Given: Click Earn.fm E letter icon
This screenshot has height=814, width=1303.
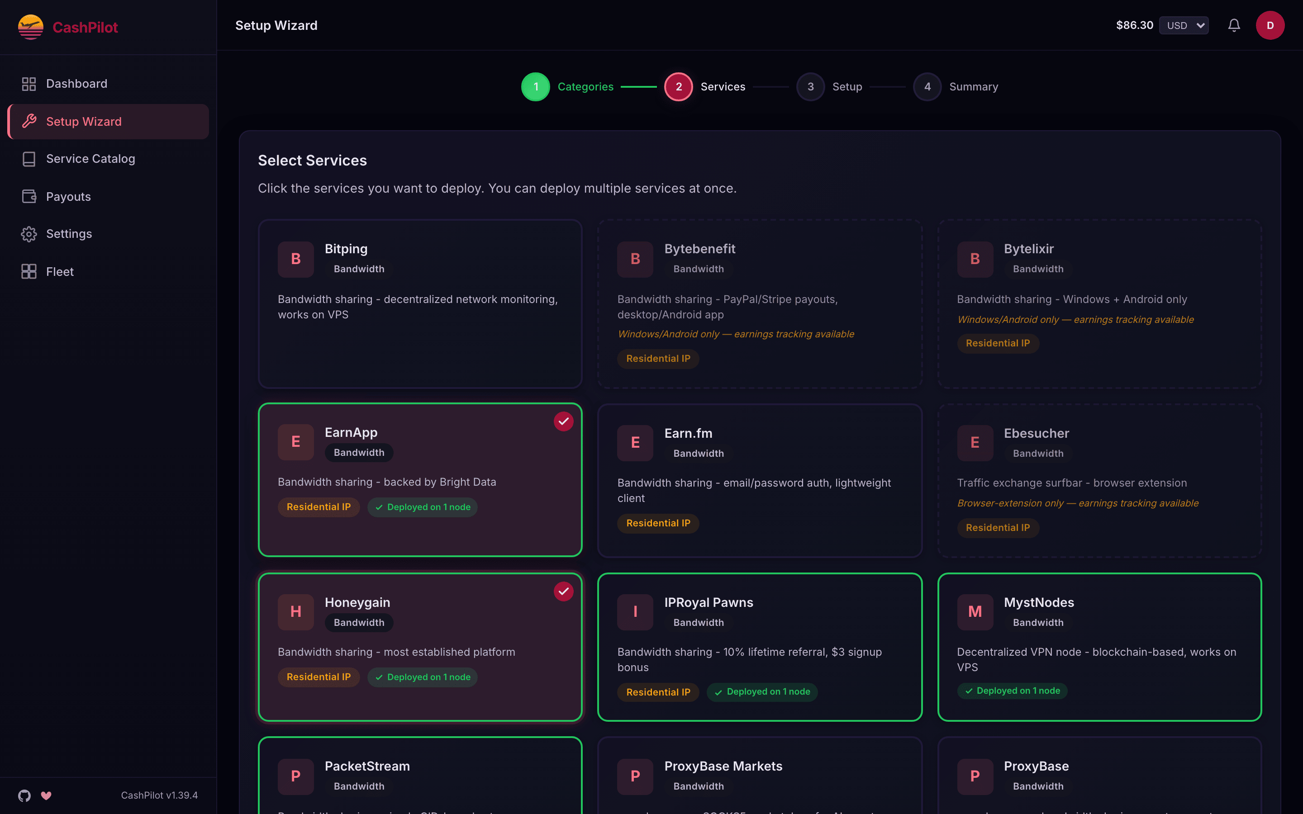Looking at the screenshot, I should pyautogui.click(x=635, y=443).
